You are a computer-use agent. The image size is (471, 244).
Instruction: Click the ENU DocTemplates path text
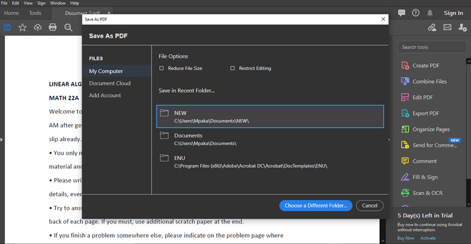click(251, 166)
